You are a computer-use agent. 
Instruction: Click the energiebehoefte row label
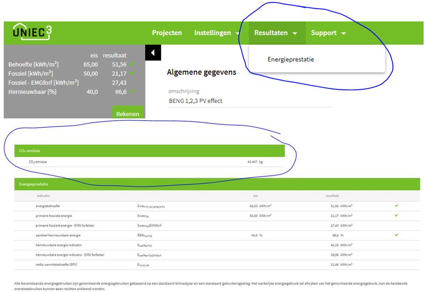(48, 206)
